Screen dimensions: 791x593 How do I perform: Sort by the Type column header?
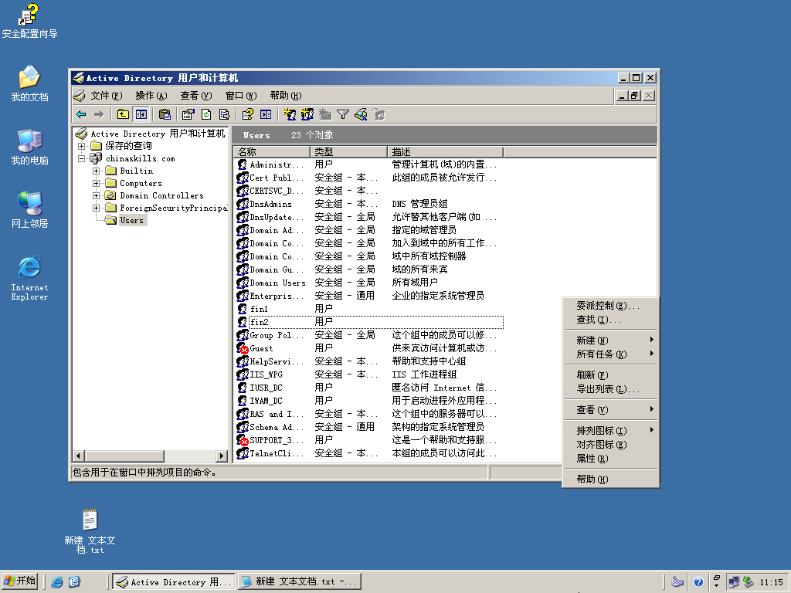(x=348, y=152)
